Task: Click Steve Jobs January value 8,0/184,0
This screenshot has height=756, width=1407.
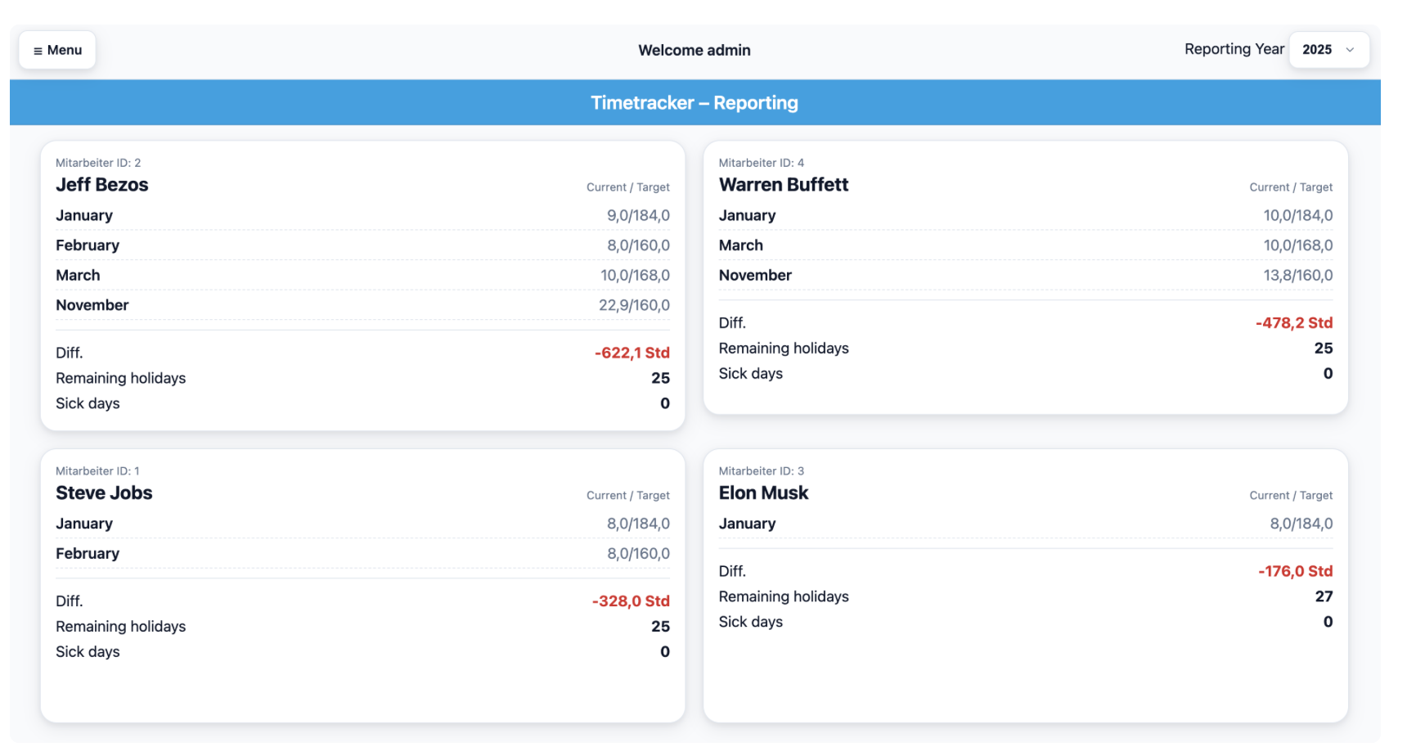Action: (638, 524)
